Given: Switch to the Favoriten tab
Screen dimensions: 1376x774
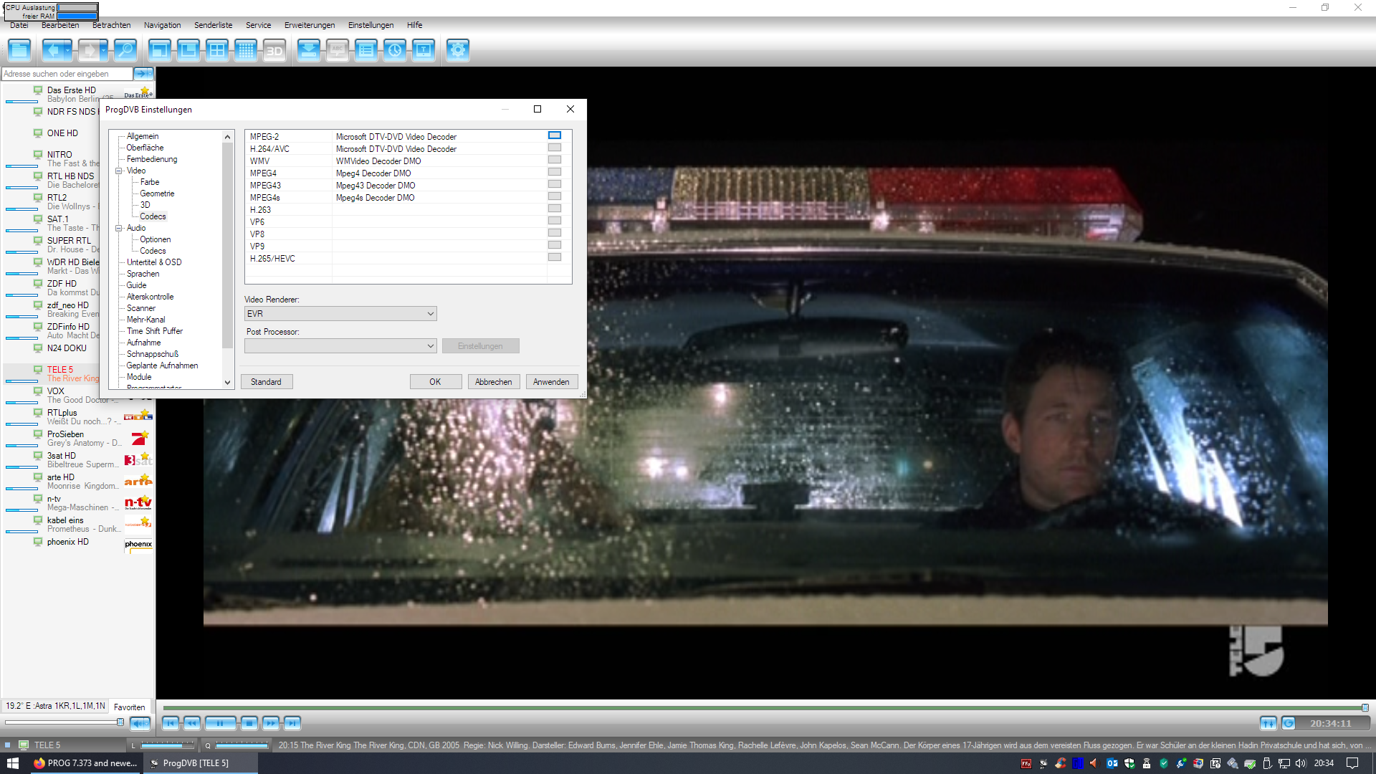Looking at the screenshot, I should coord(129,707).
